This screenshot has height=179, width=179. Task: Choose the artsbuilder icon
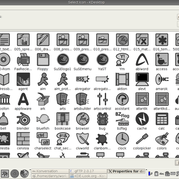(x=83, y=99)
